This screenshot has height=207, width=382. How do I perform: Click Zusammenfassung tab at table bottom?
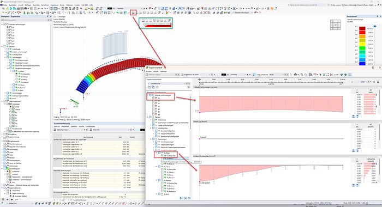[x=80, y=200]
